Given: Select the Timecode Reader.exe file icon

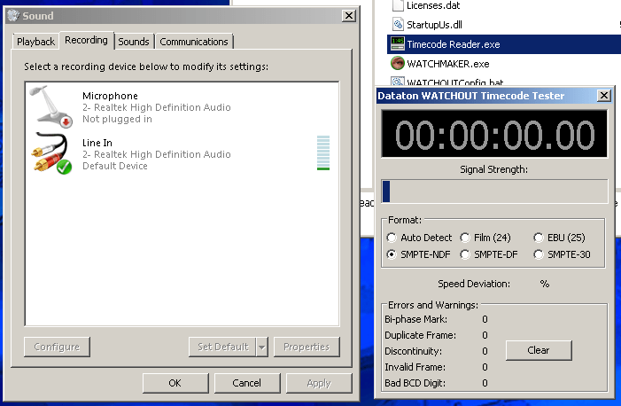Looking at the screenshot, I should 397,44.
